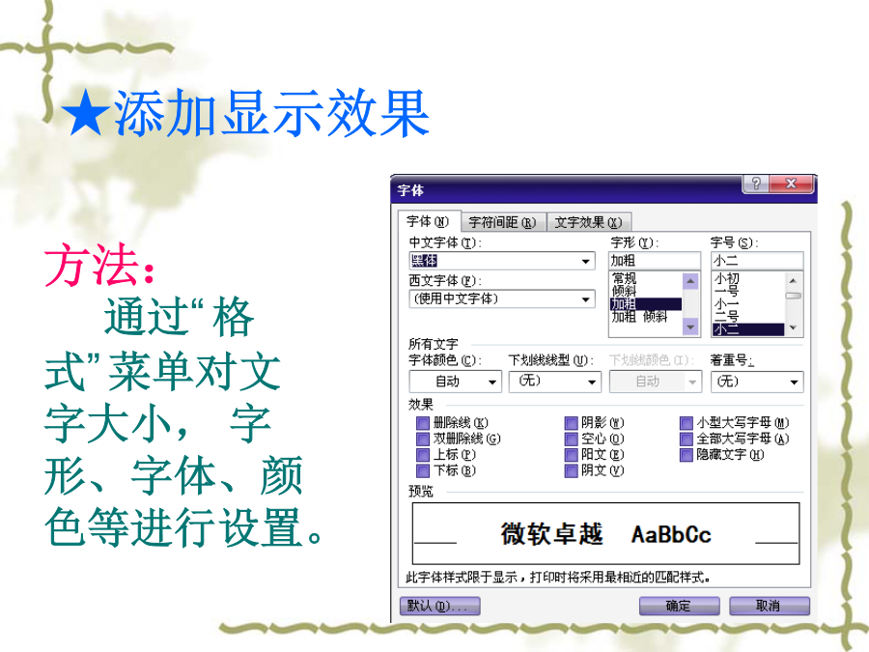Viewport: 869px width, 652px height.
Task: Select 二号 in the 字号 list
Action: click(727, 317)
